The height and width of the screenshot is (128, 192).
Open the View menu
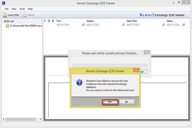14,9
